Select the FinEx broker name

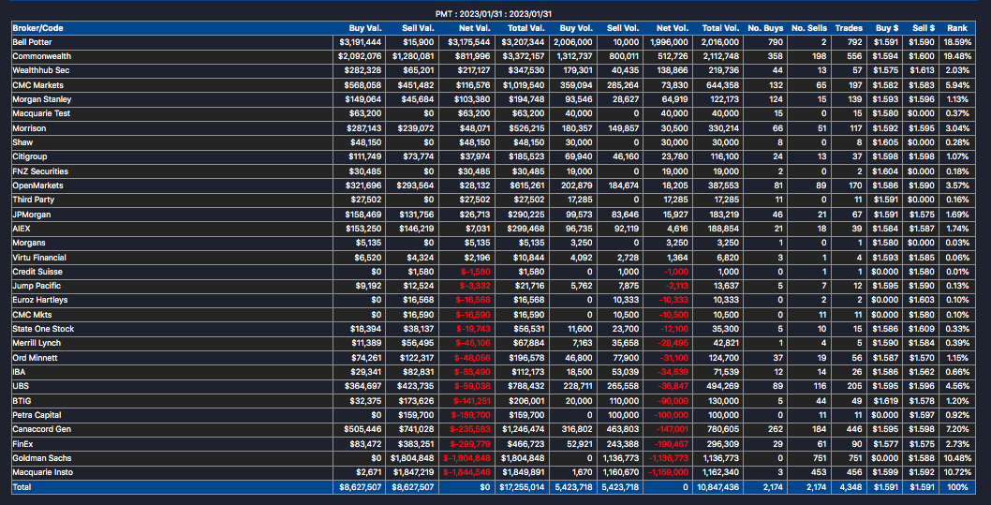(22, 444)
